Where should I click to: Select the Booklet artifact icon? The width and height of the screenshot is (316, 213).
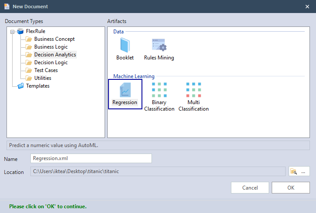[x=125, y=45]
